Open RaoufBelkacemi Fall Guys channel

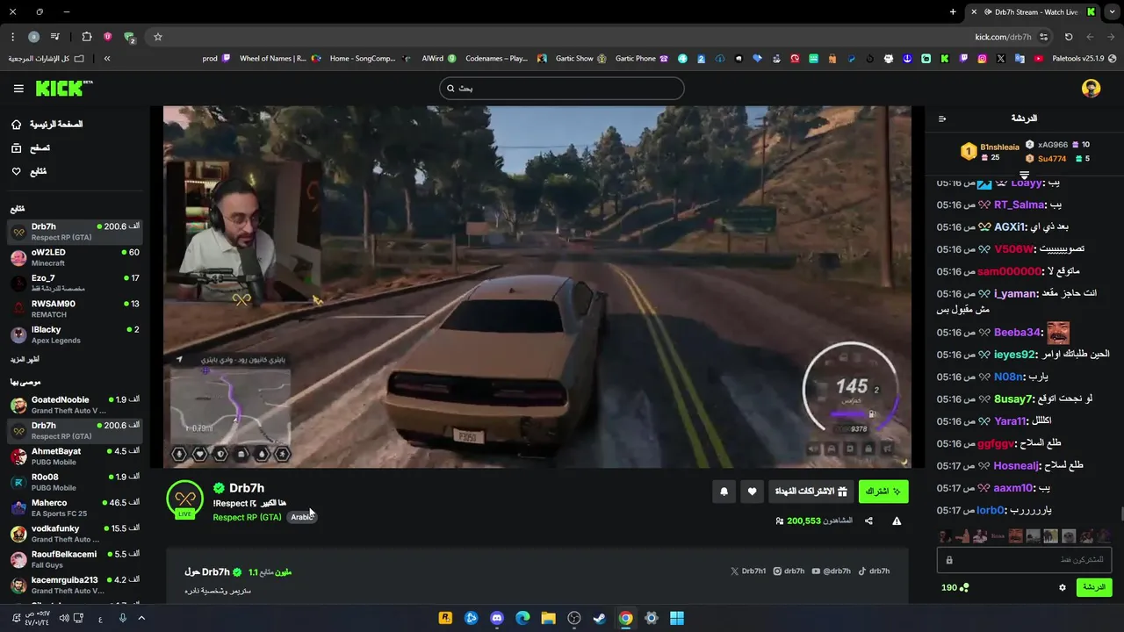pos(75,559)
